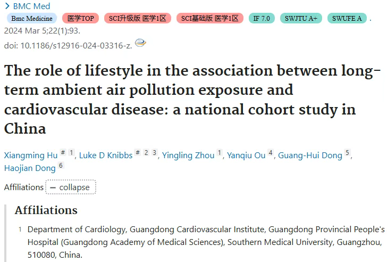387x262 pixels.
Task: Click affiliation superscript 5 after Guang-Hui Dong
Action: (x=347, y=152)
